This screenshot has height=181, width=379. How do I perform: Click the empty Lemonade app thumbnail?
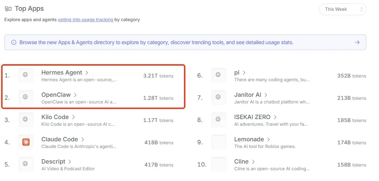[x=219, y=142]
